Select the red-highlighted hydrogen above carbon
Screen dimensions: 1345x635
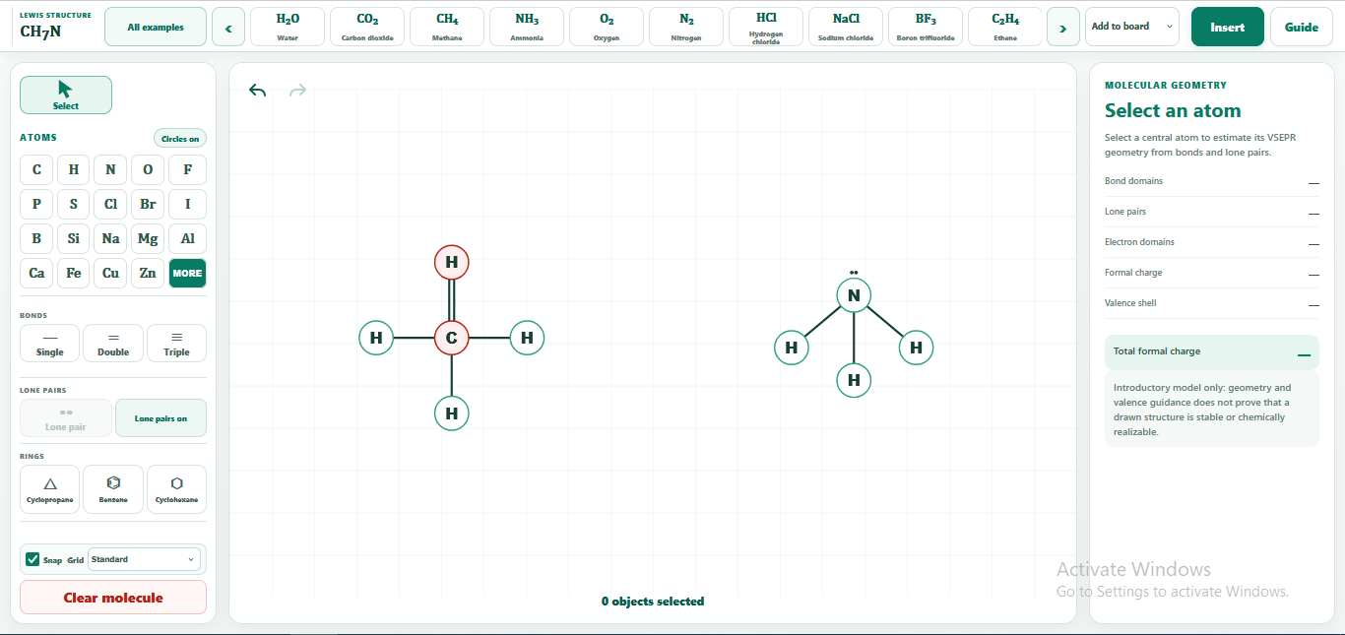452,262
